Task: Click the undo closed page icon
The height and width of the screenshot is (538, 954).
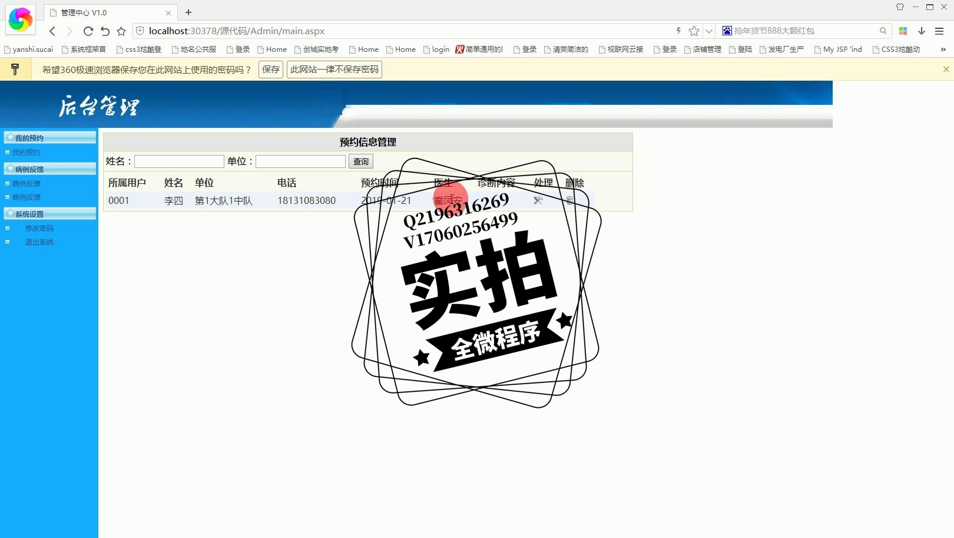Action: pos(105,31)
